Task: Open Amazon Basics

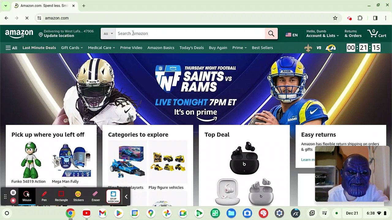Action: point(161,48)
